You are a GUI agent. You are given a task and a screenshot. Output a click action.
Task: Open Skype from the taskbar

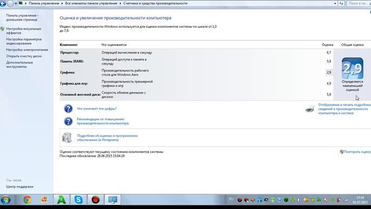[x=78, y=200]
